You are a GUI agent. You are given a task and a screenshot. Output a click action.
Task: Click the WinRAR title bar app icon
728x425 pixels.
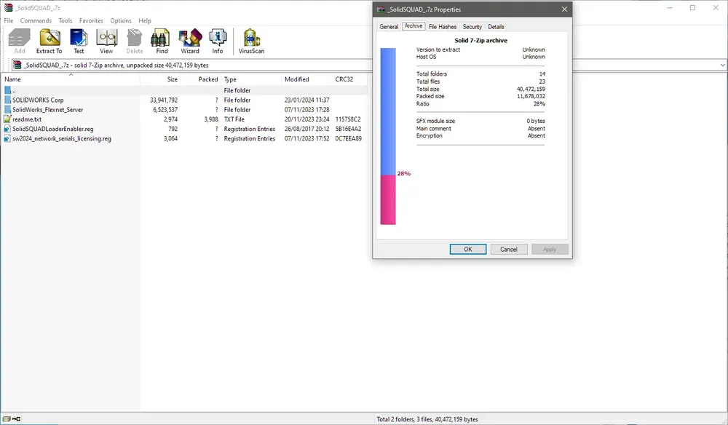coord(8,7)
